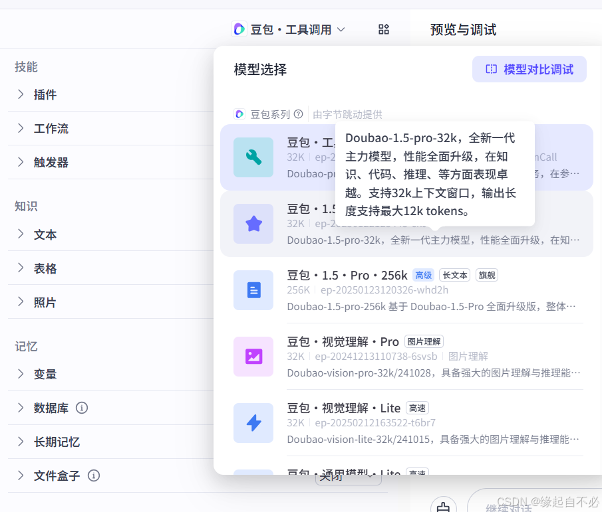Select the image icon 视觉理解 Pro model
The width and height of the screenshot is (602, 512).
(x=253, y=357)
